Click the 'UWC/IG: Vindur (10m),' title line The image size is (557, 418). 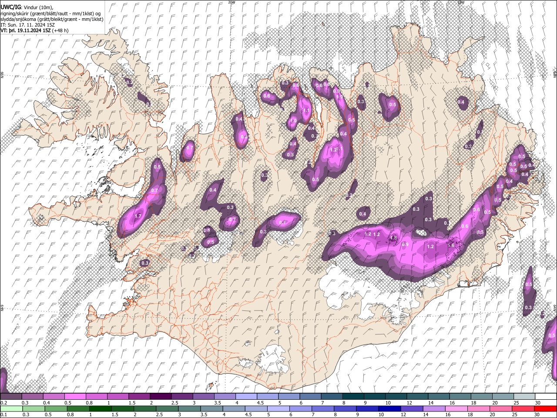(x=27, y=7)
